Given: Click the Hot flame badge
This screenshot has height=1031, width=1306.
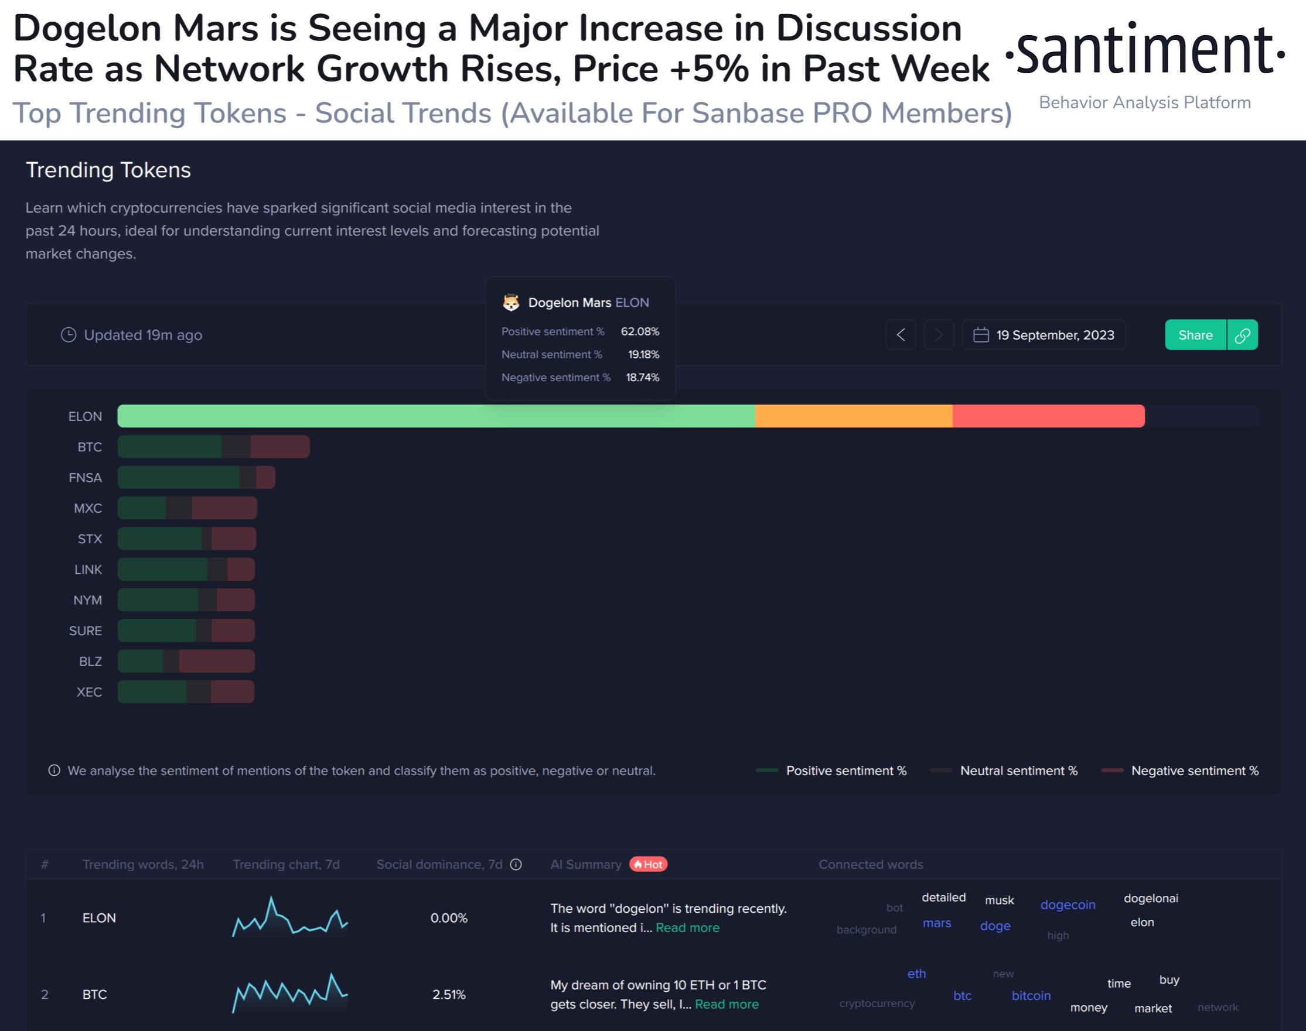Looking at the screenshot, I should (x=648, y=864).
